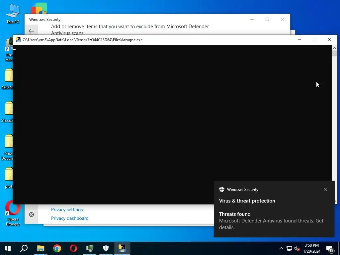Maximize the lazagne.exe console window

314,40
